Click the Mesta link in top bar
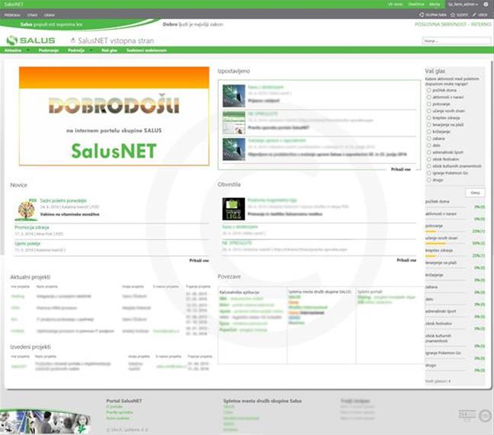The height and width of the screenshot is (435, 494). point(435,5)
